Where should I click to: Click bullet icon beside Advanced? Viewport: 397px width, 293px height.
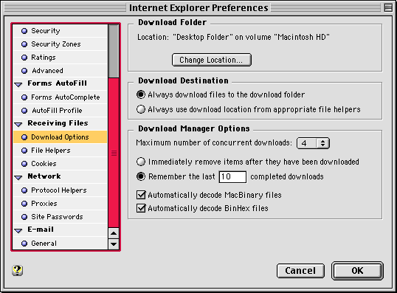coord(24,71)
